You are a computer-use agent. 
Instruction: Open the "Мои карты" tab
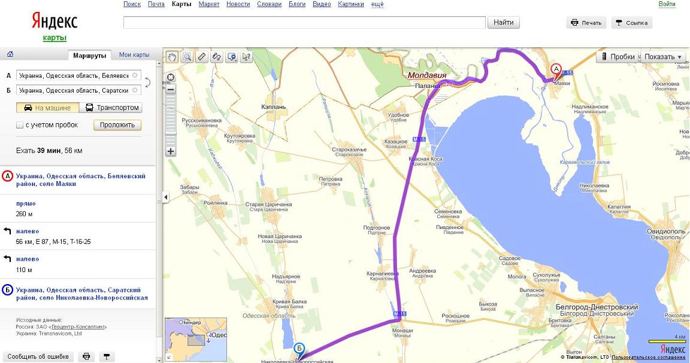tap(134, 55)
